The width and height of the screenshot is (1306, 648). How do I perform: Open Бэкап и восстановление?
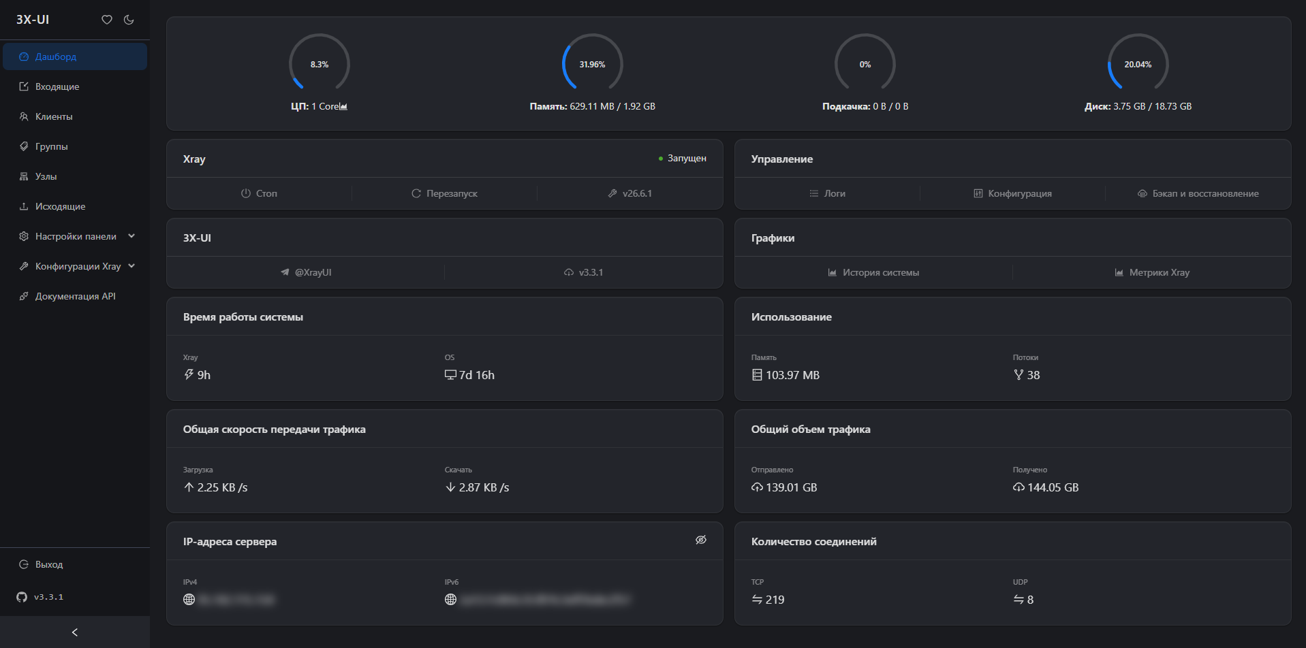pos(1198,193)
